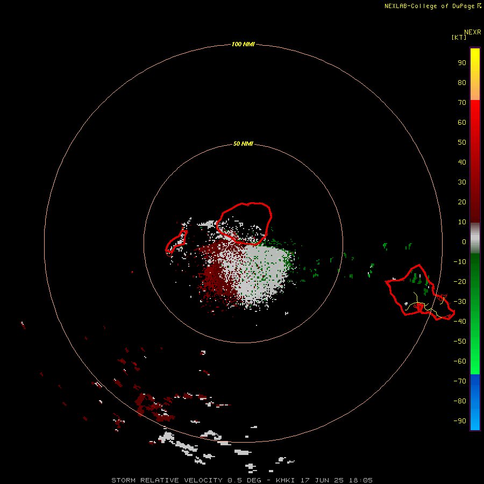
Task: Click the STORM RELATIVE VELOCITY caption text
Action: coord(167,480)
